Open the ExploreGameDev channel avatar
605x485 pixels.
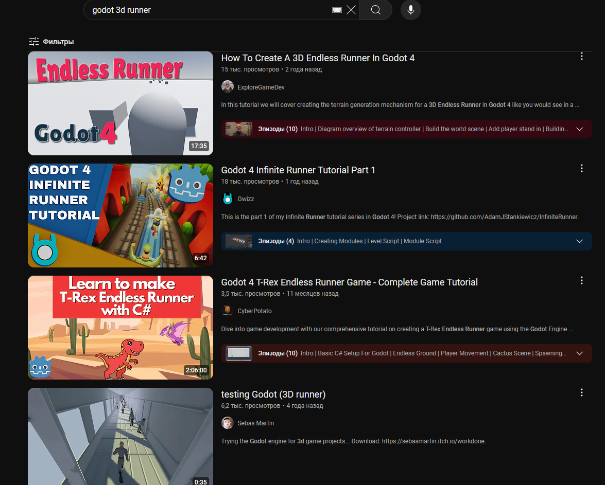(228, 87)
